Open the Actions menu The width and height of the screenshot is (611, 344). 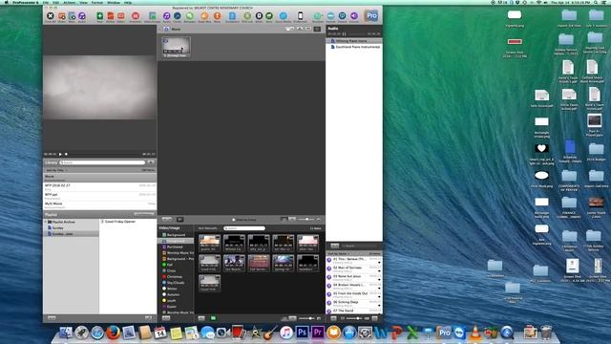[70, 2]
